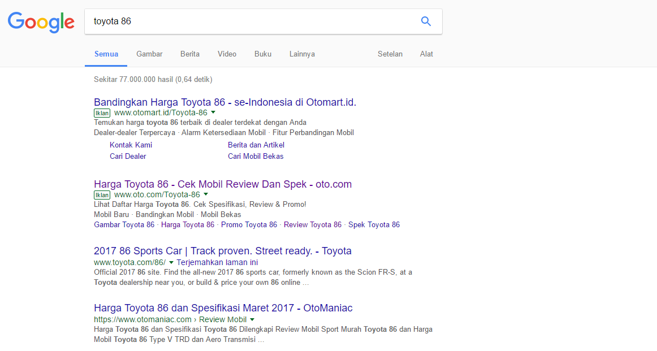The image size is (657, 351).
Task: Open Bandingkan Harga Toyota 86 Otomart ad
Action: pos(225,102)
